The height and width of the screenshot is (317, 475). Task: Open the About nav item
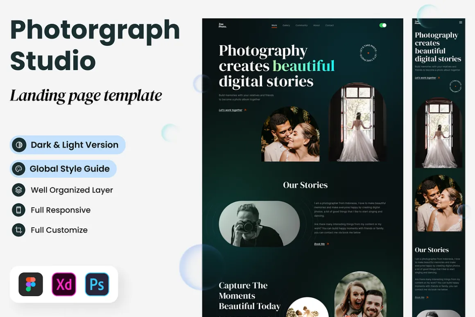(x=317, y=25)
